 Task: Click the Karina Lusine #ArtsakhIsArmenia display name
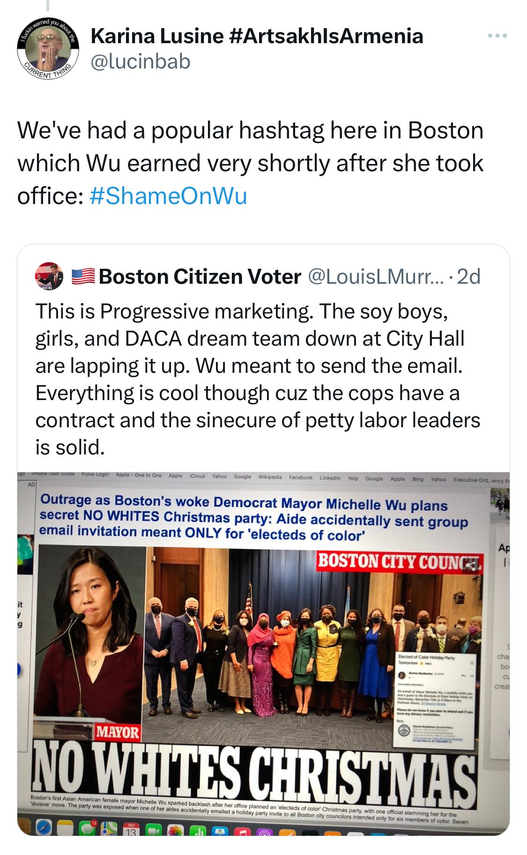point(257,36)
